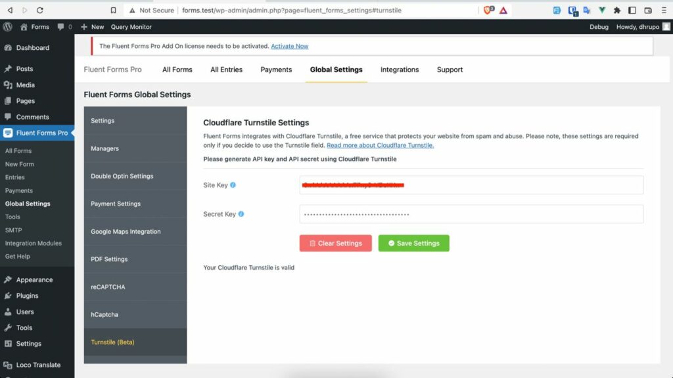Click the green Save Settings button
This screenshot has width=673, height=378.
414,243
